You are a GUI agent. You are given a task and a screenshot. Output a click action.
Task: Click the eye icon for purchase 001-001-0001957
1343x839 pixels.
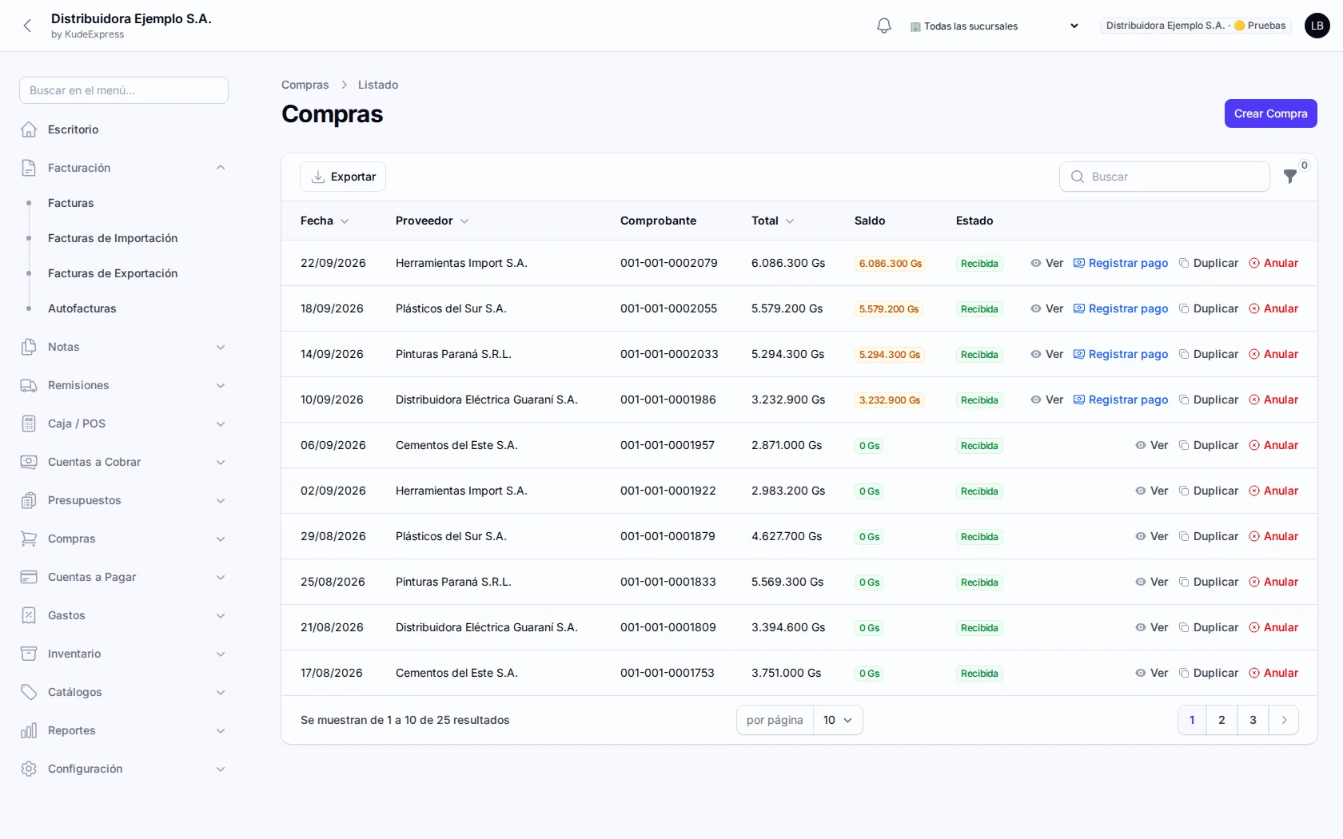1141,445
